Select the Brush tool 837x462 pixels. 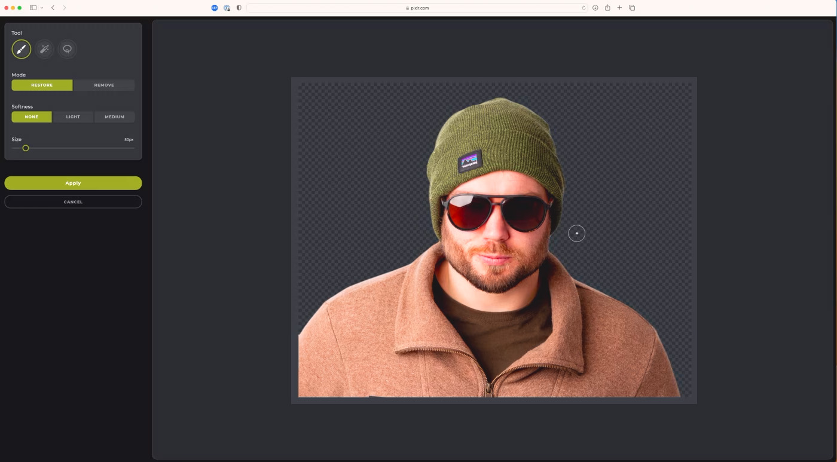(22, 49)
